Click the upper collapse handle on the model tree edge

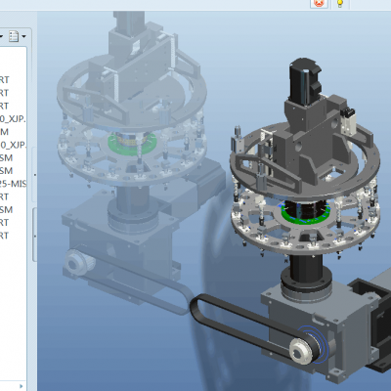[34, 175]
